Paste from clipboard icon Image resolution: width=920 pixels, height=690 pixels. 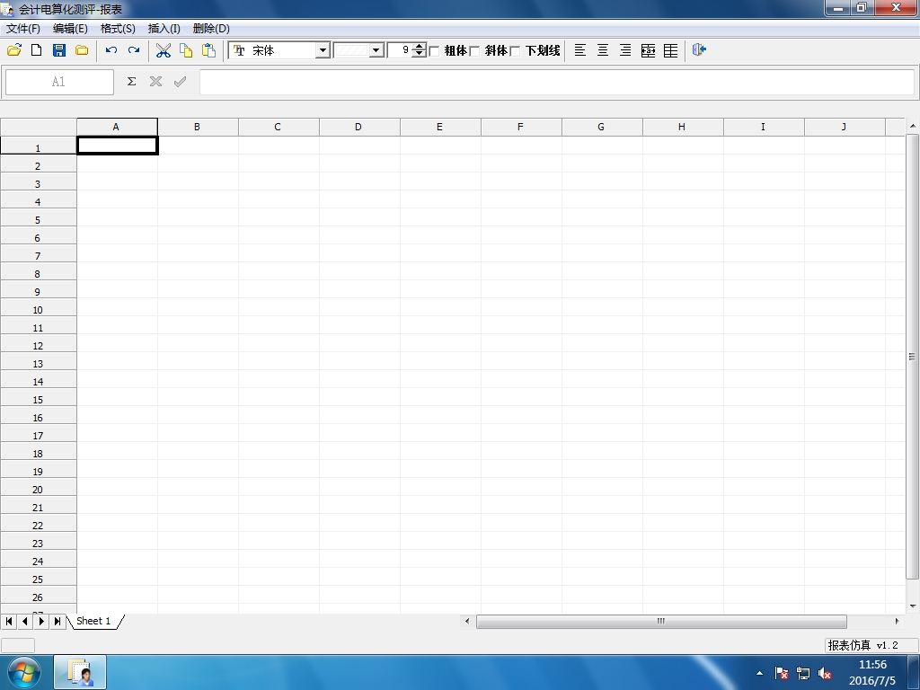(208, 50)
